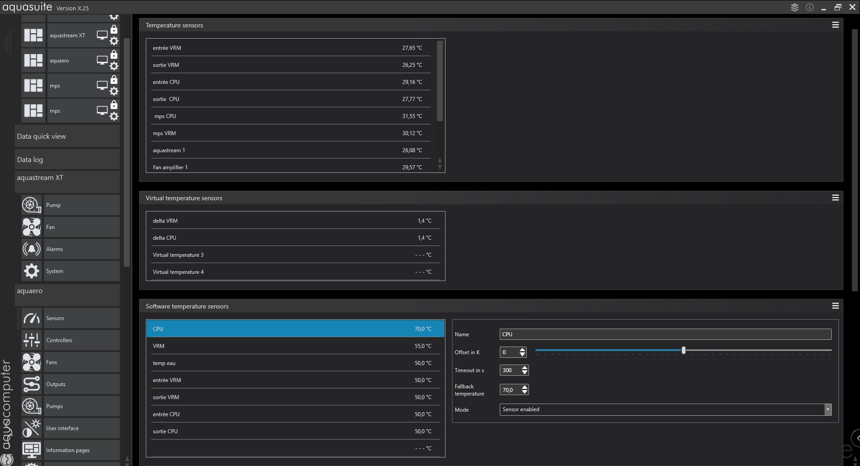Open the Mode dropdown showing Sensor enabled

tap(666, 409)
